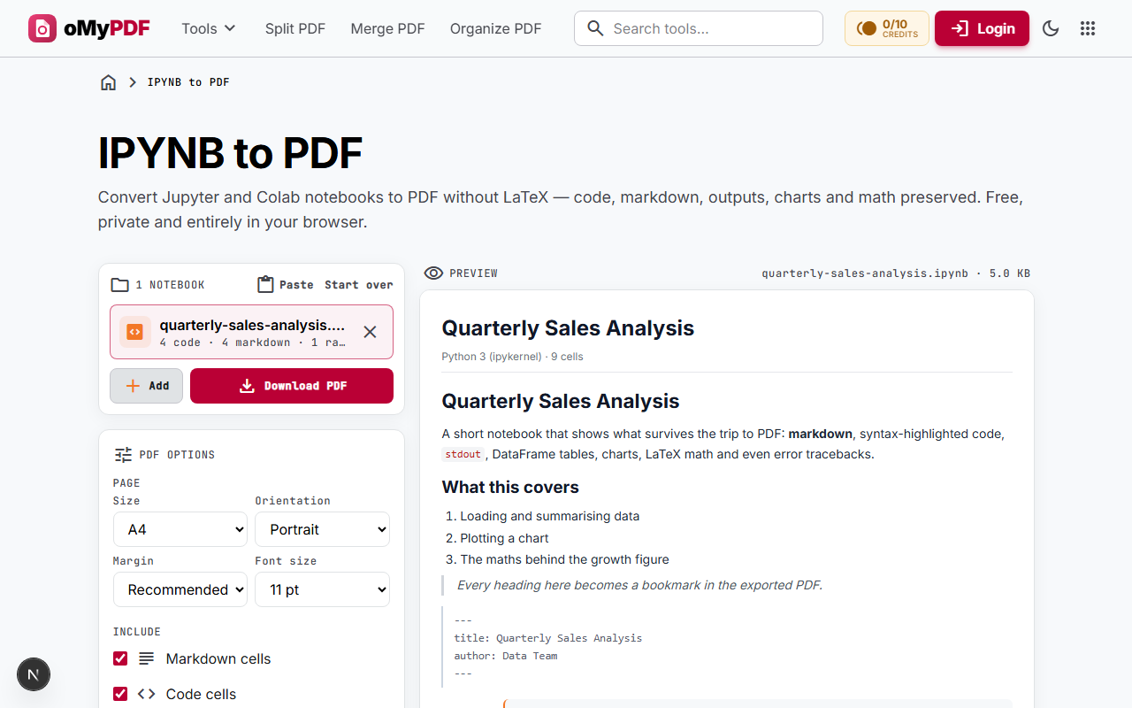Click the IPYNB to PDF breadcrumb
The image size is (1132, 708).
[188, 82]
